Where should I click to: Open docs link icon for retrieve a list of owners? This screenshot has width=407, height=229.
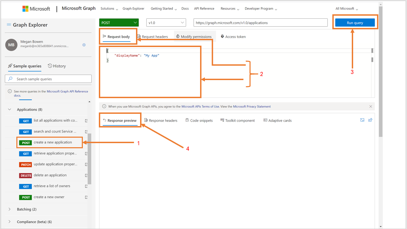tap(86, 186)
